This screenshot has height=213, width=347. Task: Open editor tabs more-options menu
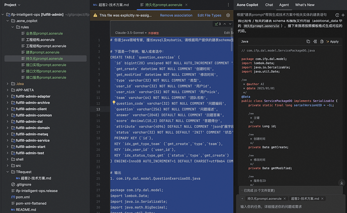pos(228,5)
